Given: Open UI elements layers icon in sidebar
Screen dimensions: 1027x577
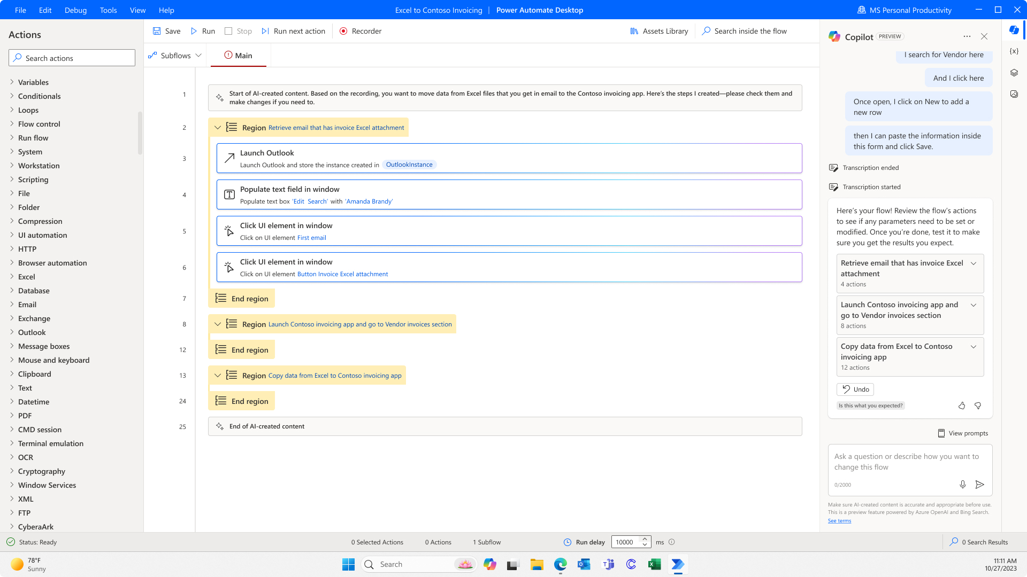Looking at the screenshot, I should (1014, 73).
